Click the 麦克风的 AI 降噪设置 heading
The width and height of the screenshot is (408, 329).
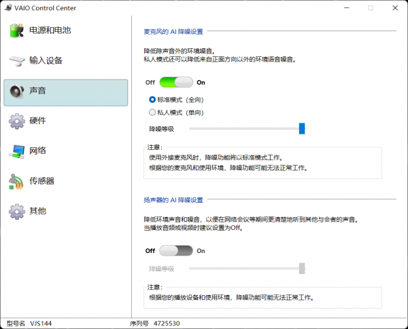(x=173, y=32)
